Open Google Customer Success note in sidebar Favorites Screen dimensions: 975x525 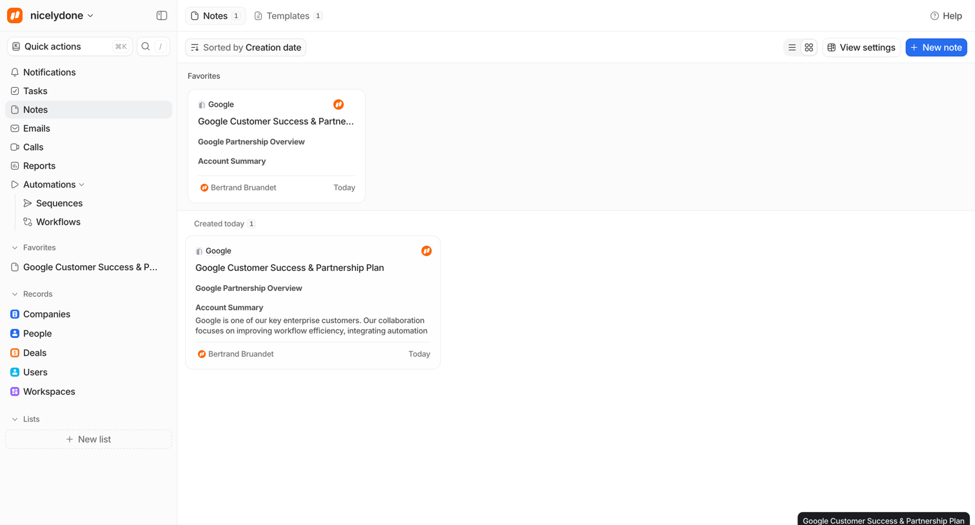(x=89, y=267)
